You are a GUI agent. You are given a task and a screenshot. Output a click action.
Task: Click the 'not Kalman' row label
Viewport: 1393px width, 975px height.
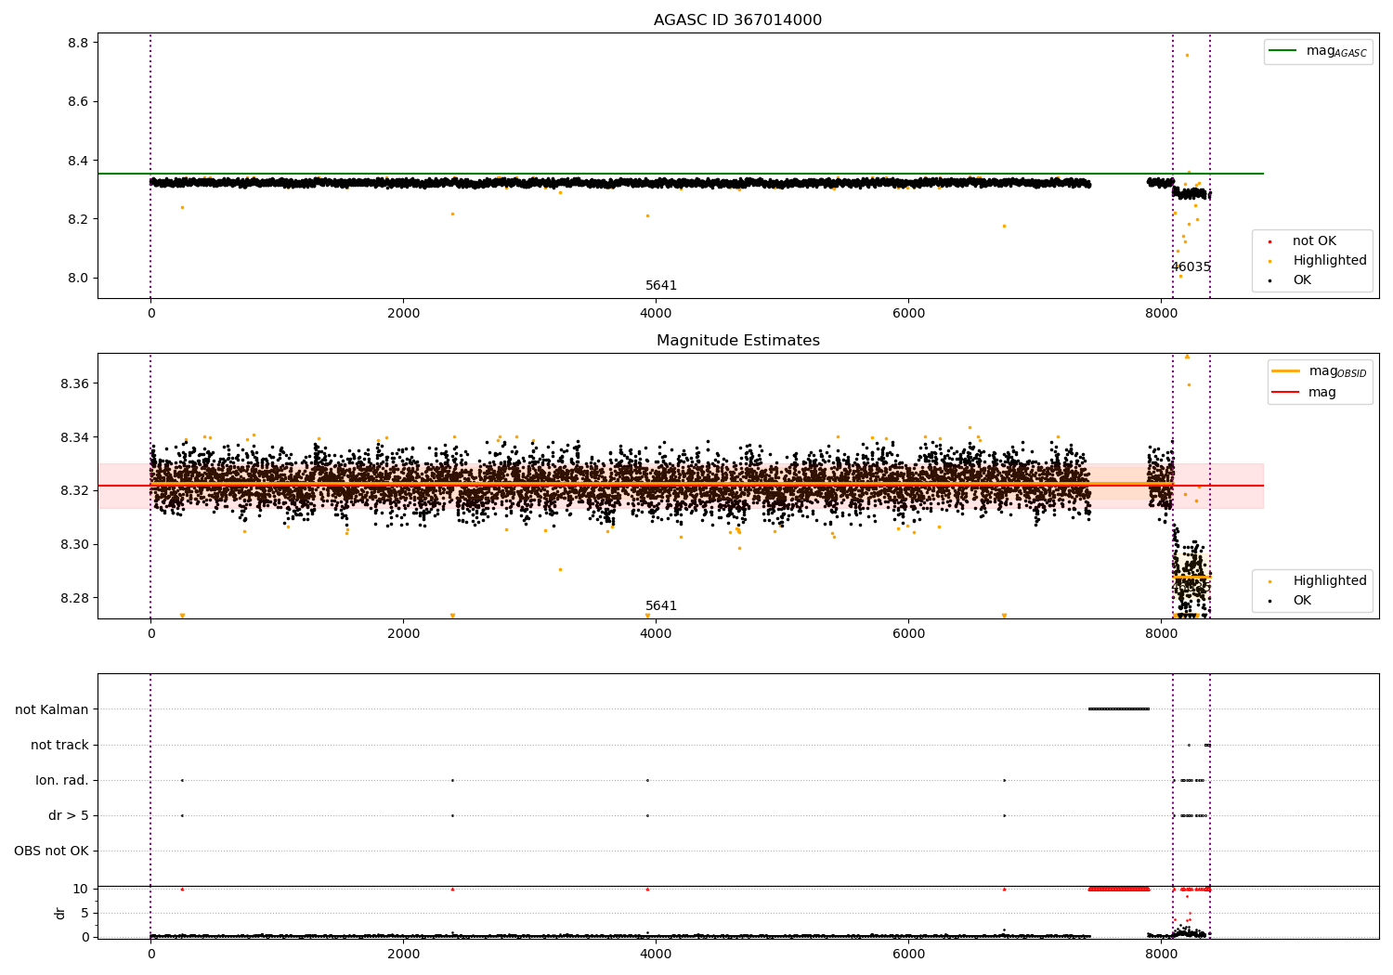[x=52, y=710]
